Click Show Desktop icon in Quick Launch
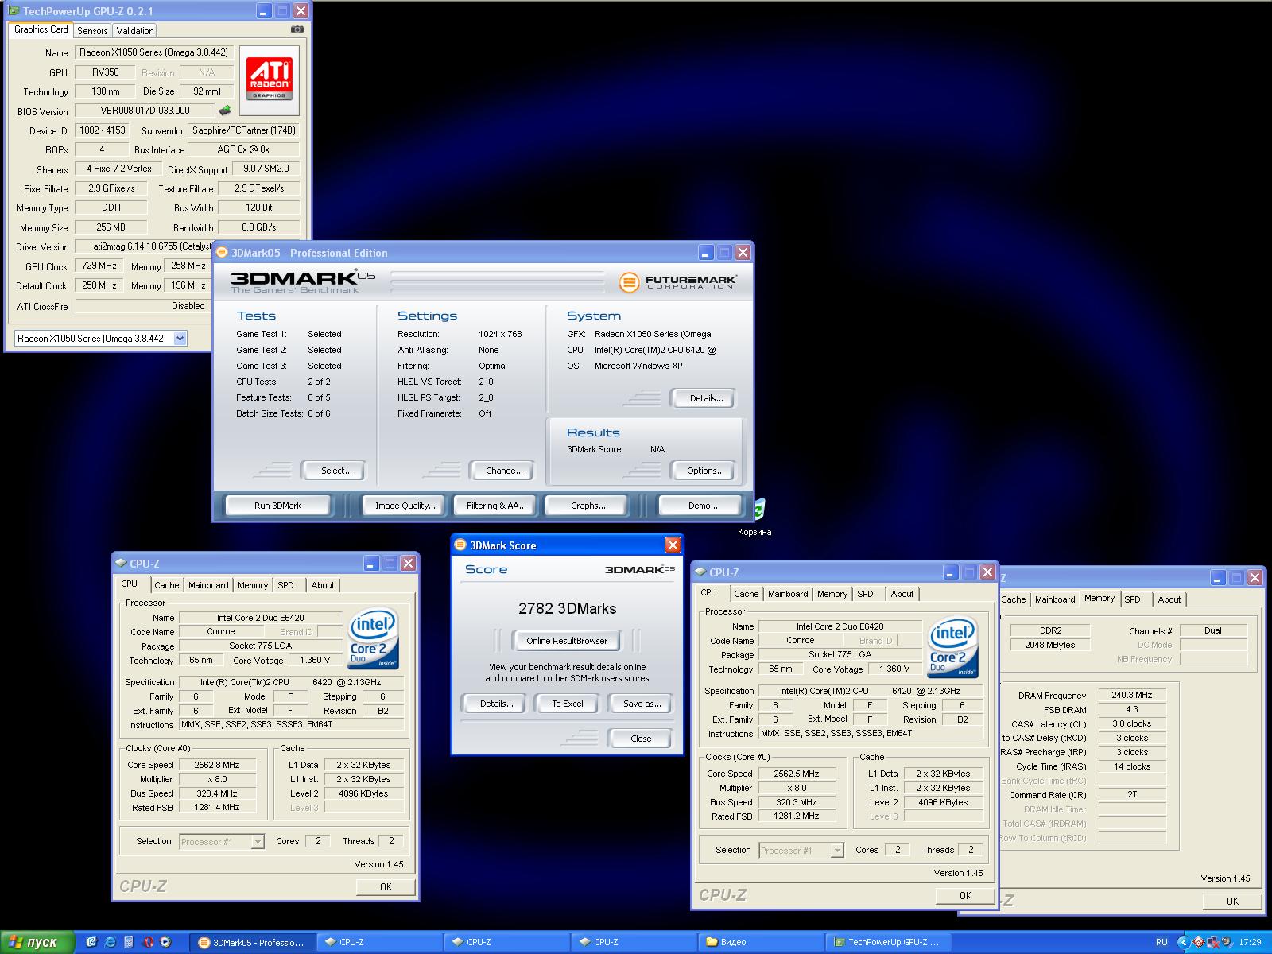This screenshot has height=954, width=1272. (91, 942)
